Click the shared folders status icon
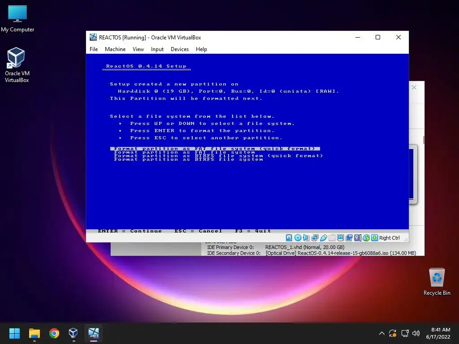This screenshot has width=459, height=344. [x=332, y=238]
